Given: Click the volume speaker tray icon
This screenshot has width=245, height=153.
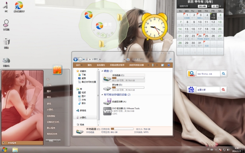Looking at the screenshot, I should click(229, 150).
